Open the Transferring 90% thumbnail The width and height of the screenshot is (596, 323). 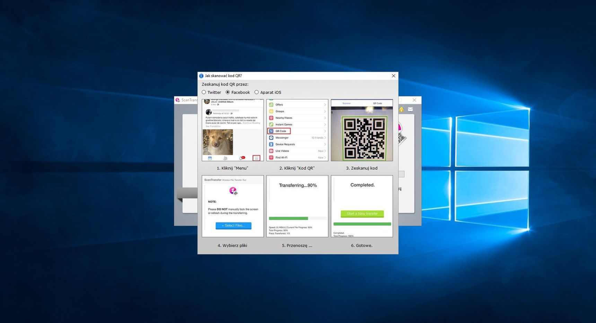(x=297, y=206)
